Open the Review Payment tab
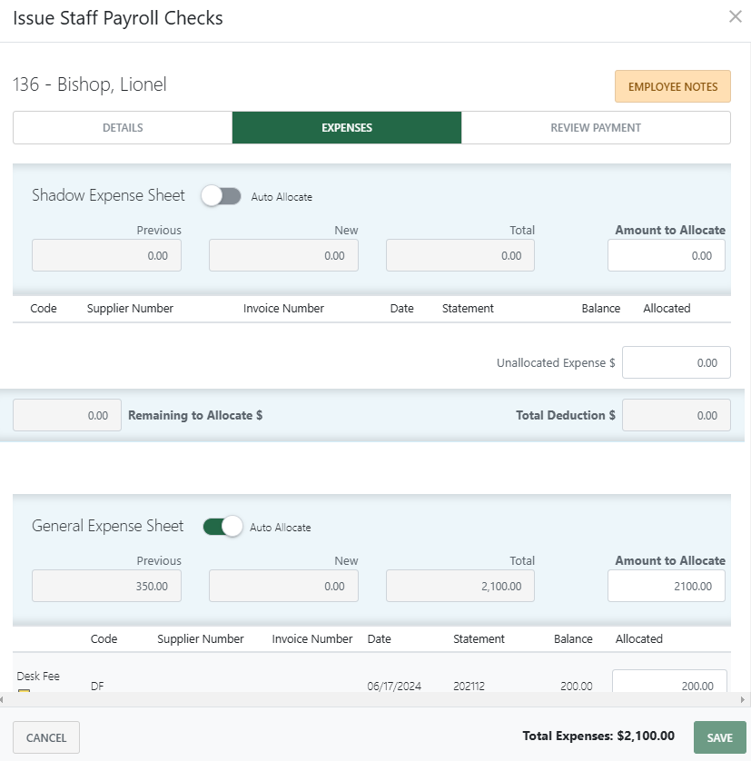 [x=596, y=127]
